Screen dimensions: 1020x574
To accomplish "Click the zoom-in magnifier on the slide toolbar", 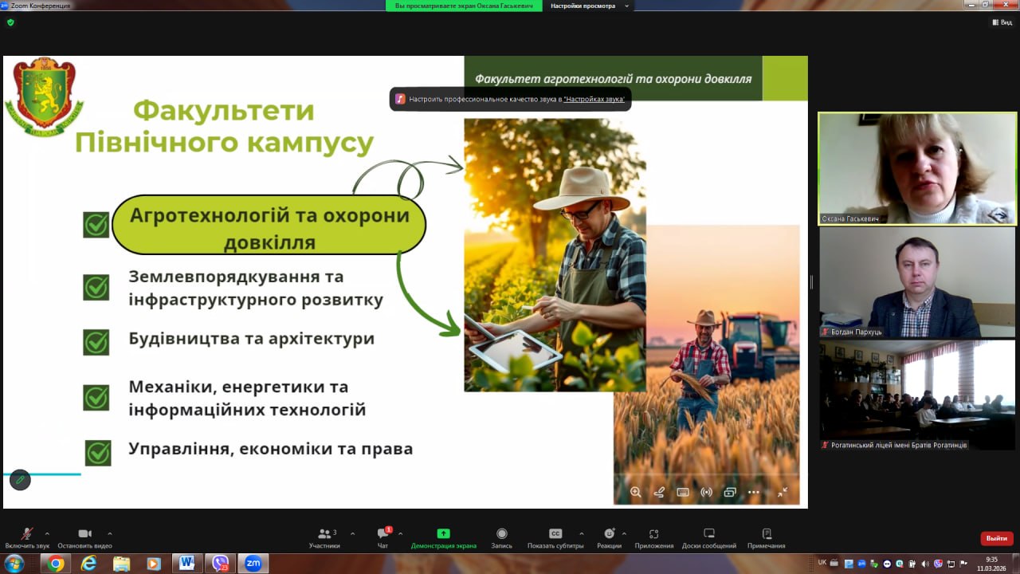I will tap(635, 492).
